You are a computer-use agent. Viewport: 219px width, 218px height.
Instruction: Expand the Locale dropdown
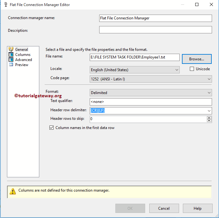tap(177, 70)
